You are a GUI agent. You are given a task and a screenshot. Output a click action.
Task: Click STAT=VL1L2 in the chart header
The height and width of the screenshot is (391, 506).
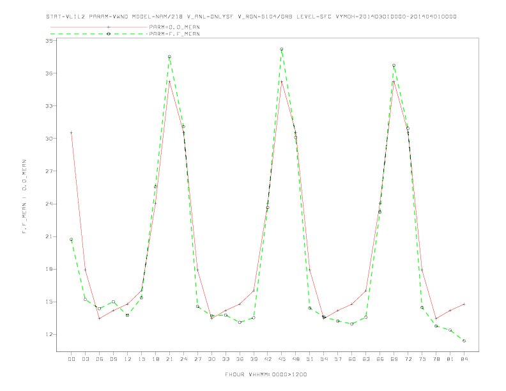coord(66,17)
